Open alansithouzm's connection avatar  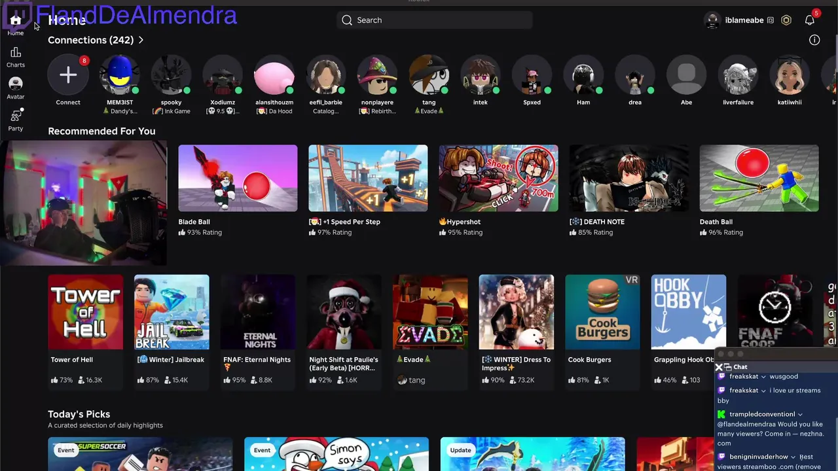click(x=274, y=75)
